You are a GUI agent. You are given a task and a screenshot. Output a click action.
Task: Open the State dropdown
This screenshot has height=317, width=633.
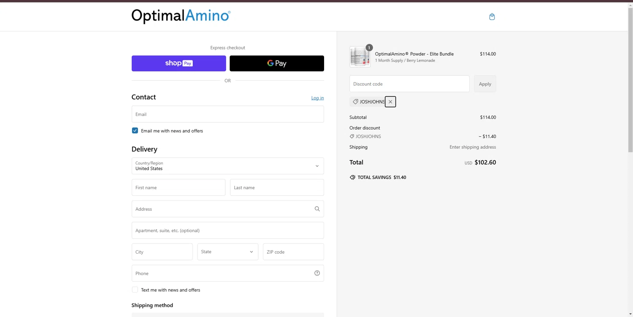tap(227, 252)
